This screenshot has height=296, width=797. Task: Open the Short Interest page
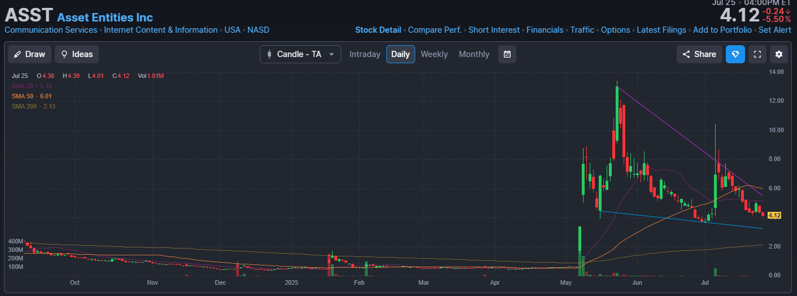tap(494, 30)
